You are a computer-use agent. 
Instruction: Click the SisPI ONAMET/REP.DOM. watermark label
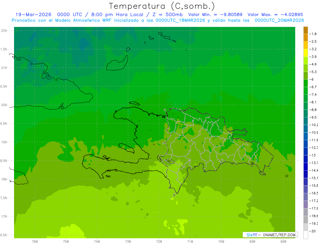[x=270, y=235]
